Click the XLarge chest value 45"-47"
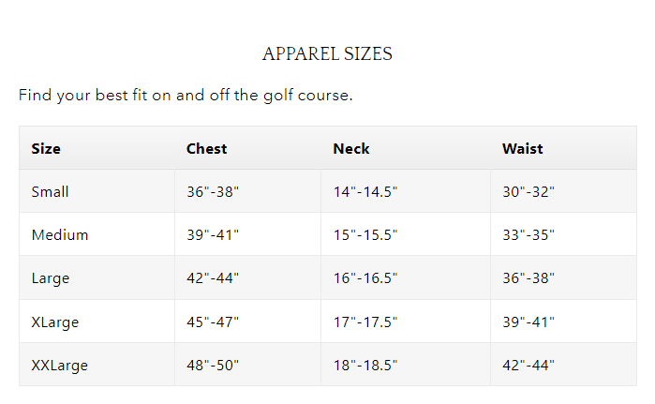655x404 pixels. click(213, 322)
